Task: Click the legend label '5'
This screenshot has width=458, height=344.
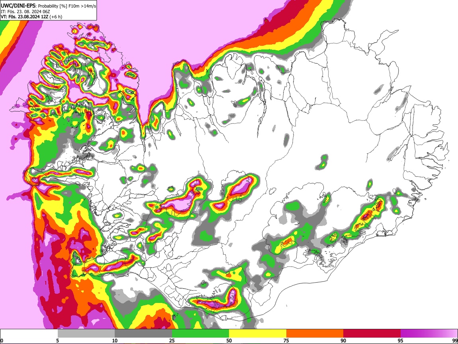Action: (58, 340)
